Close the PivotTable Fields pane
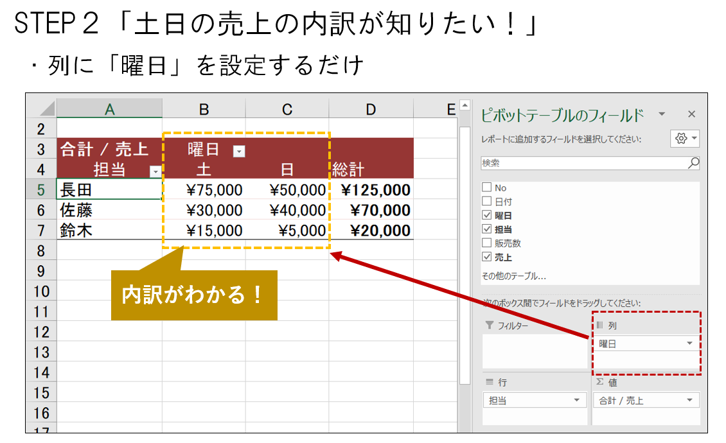This screenshot has width=726, height=443. (x=692, y=114)
